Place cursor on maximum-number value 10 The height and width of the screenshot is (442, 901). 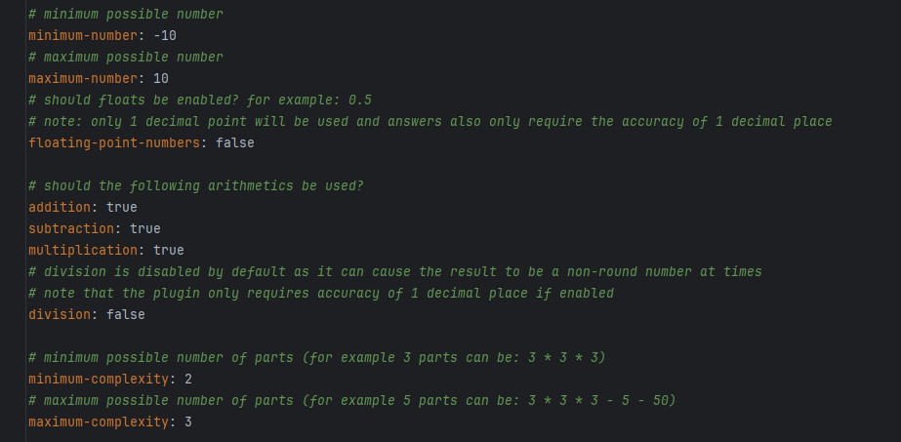161,78
